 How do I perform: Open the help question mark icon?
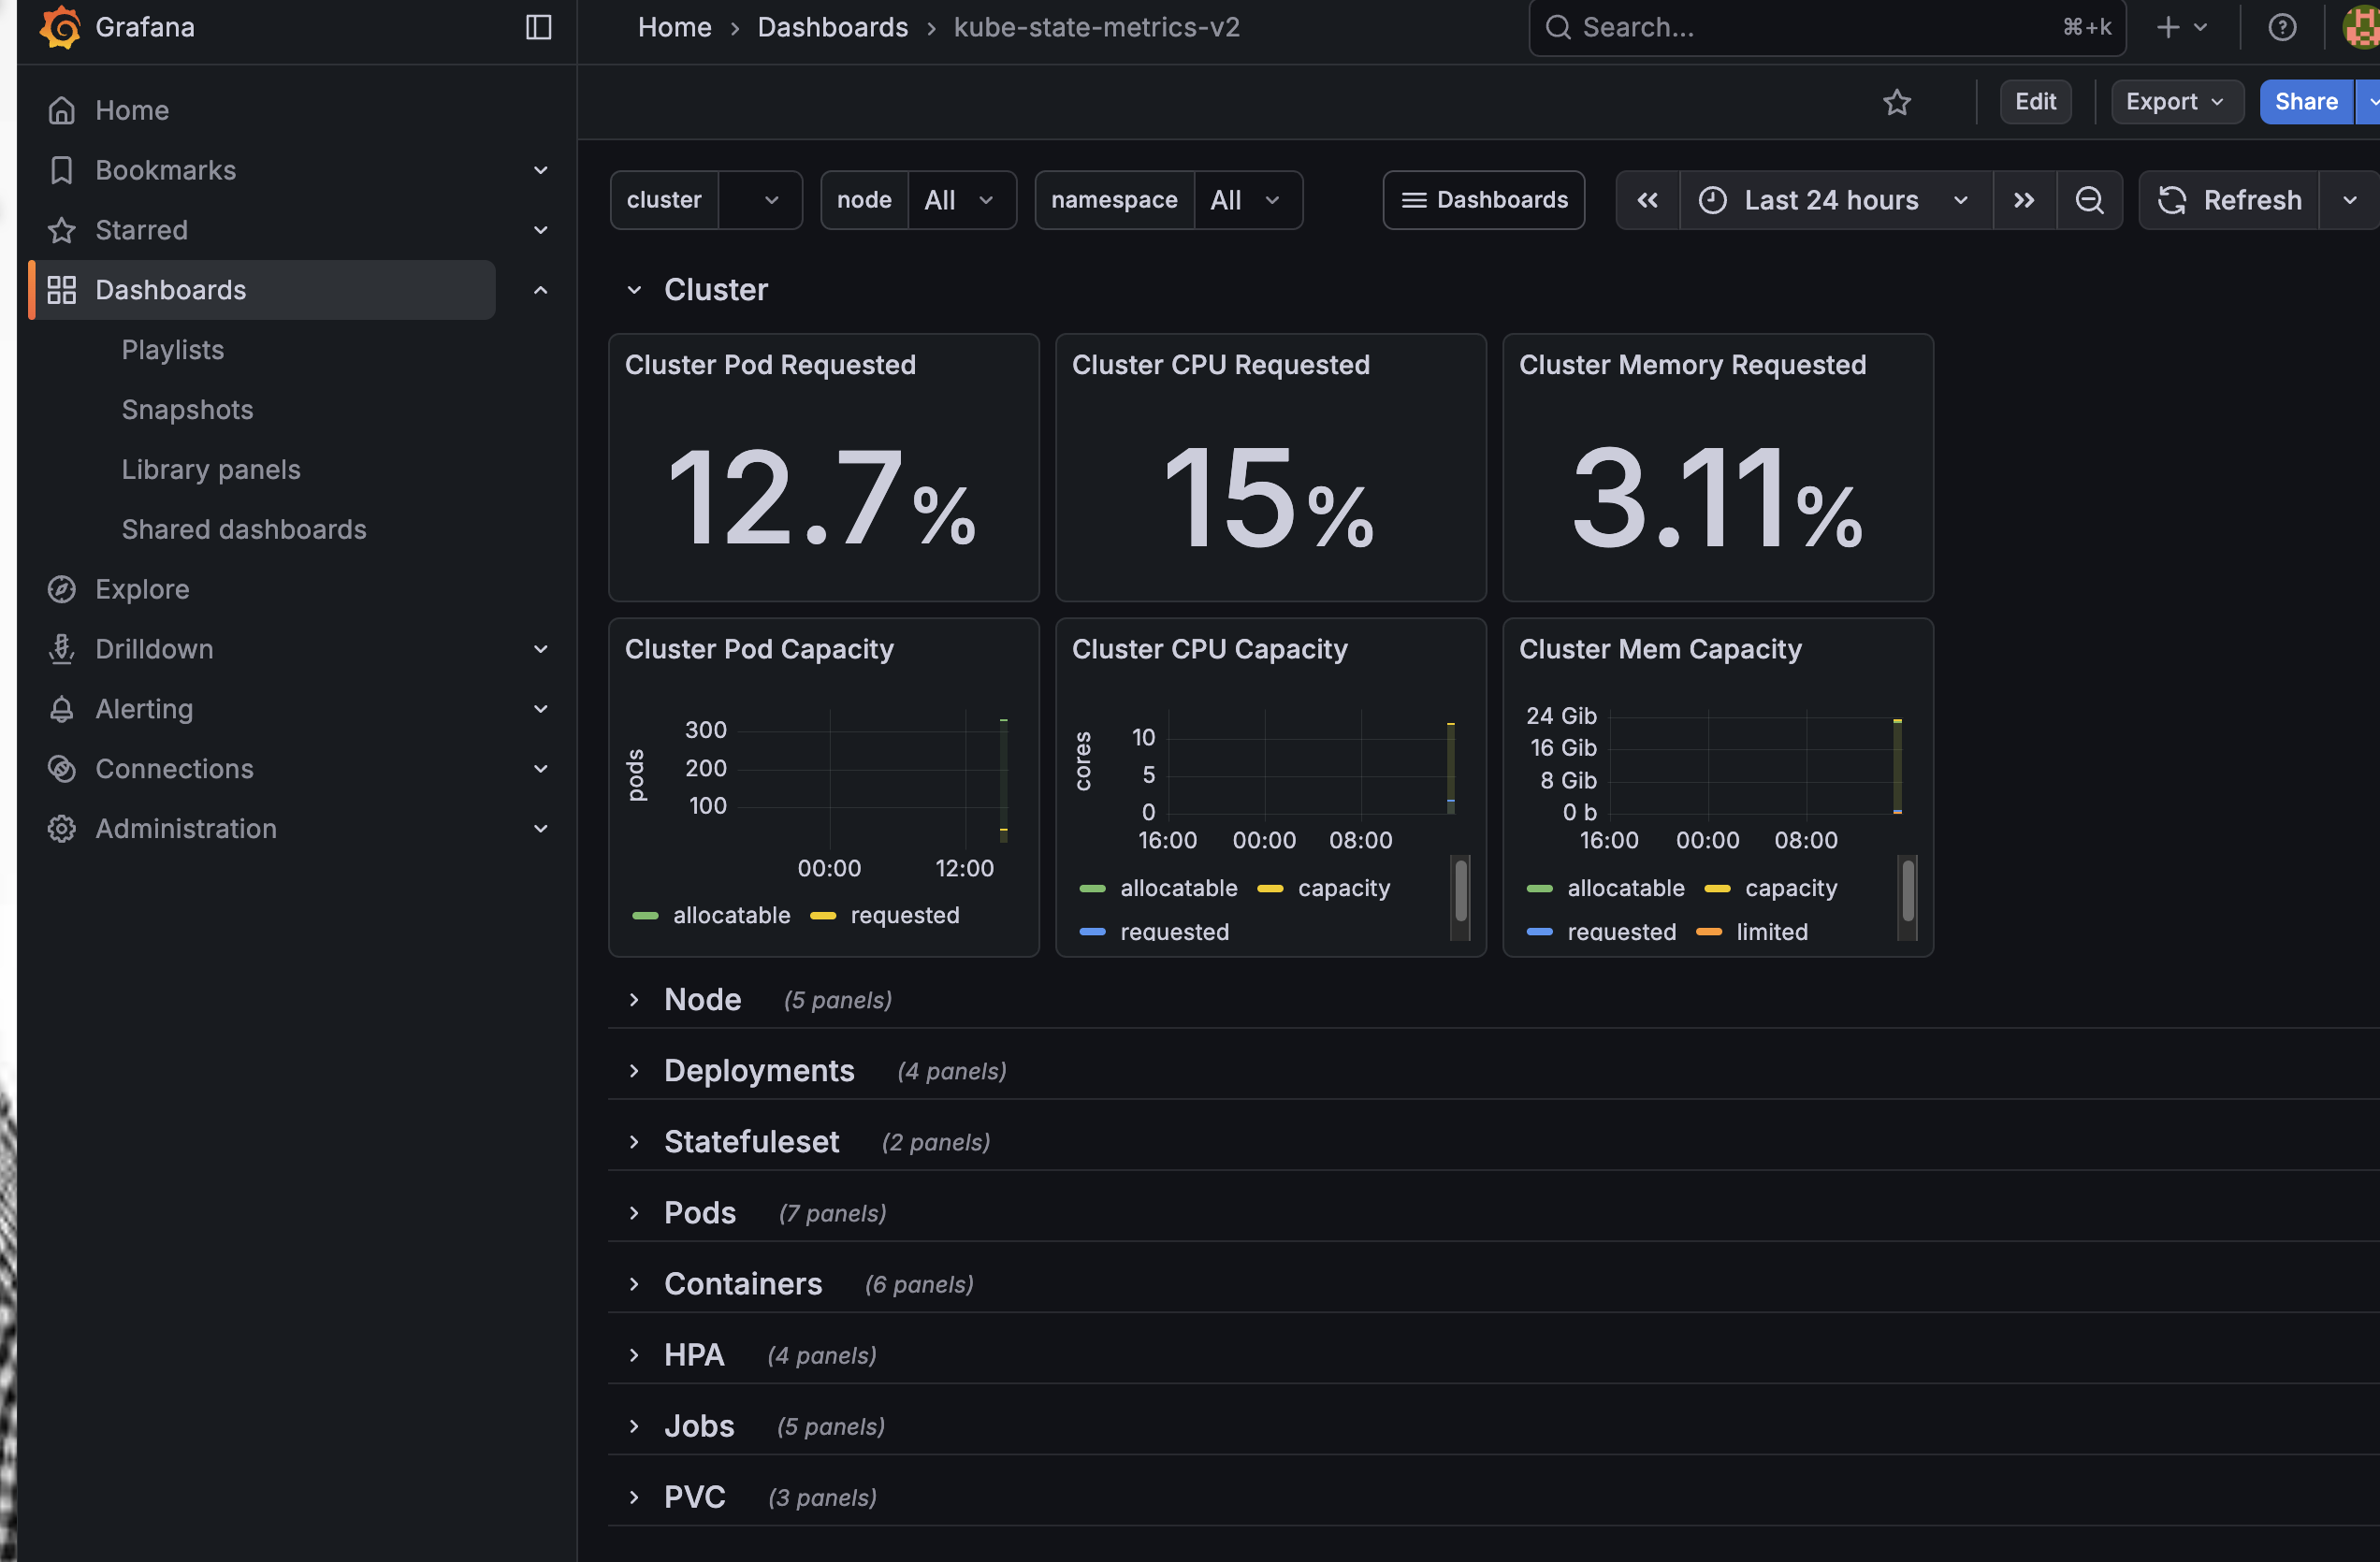coord(2281,27)
